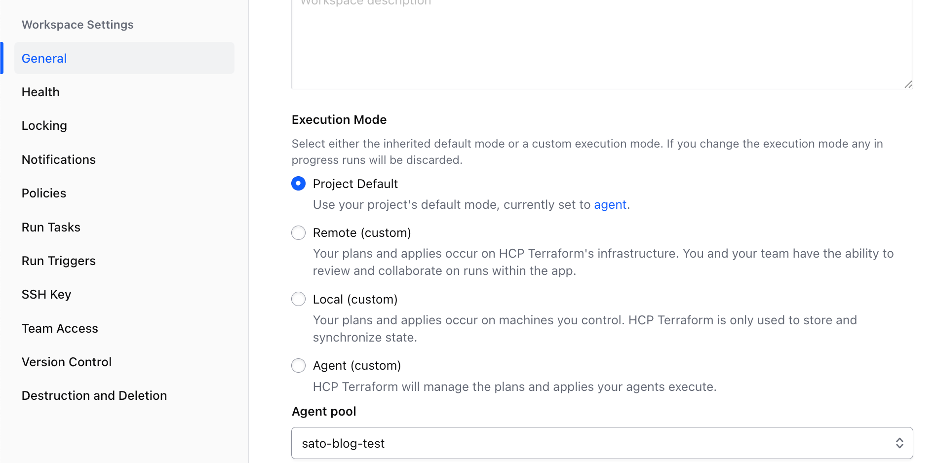
Task: Choose the Remote (custom) execution mode
Action: [298, 232]
